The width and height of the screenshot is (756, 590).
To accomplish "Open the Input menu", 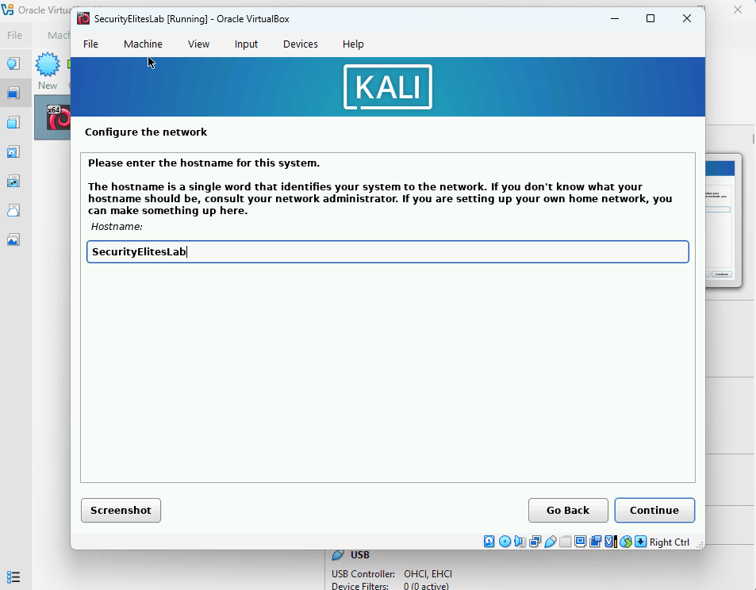I will (246, 44).
